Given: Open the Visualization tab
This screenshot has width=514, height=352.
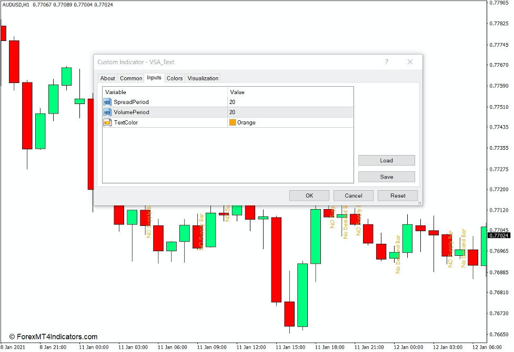Looking at the screenshot, I should pos(203,78).
